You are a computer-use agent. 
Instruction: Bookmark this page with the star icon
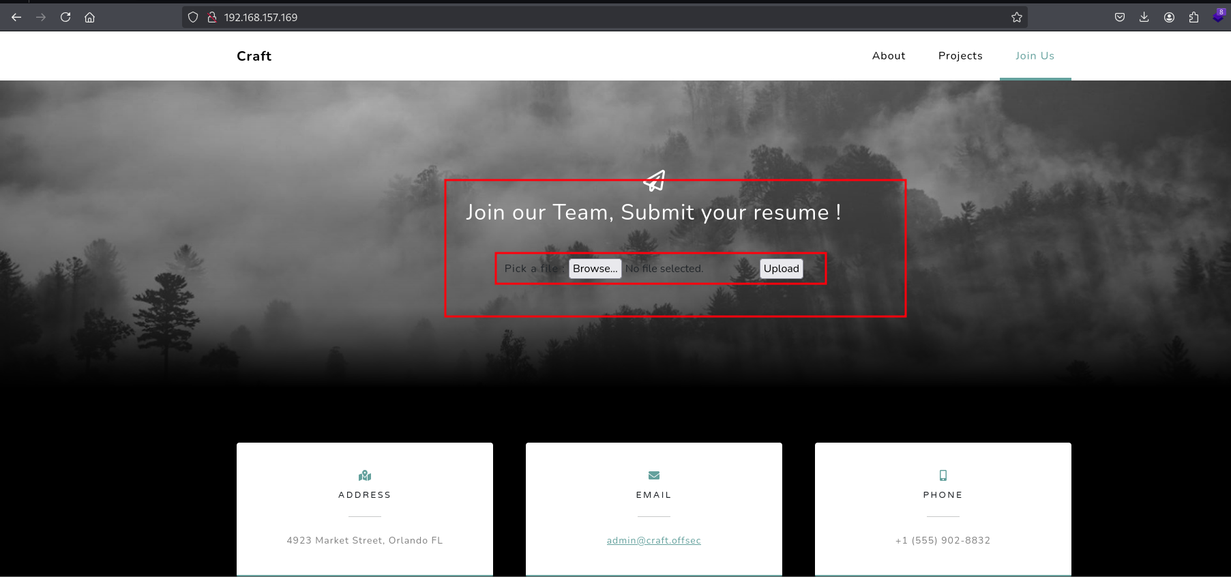pos(1016,17)
